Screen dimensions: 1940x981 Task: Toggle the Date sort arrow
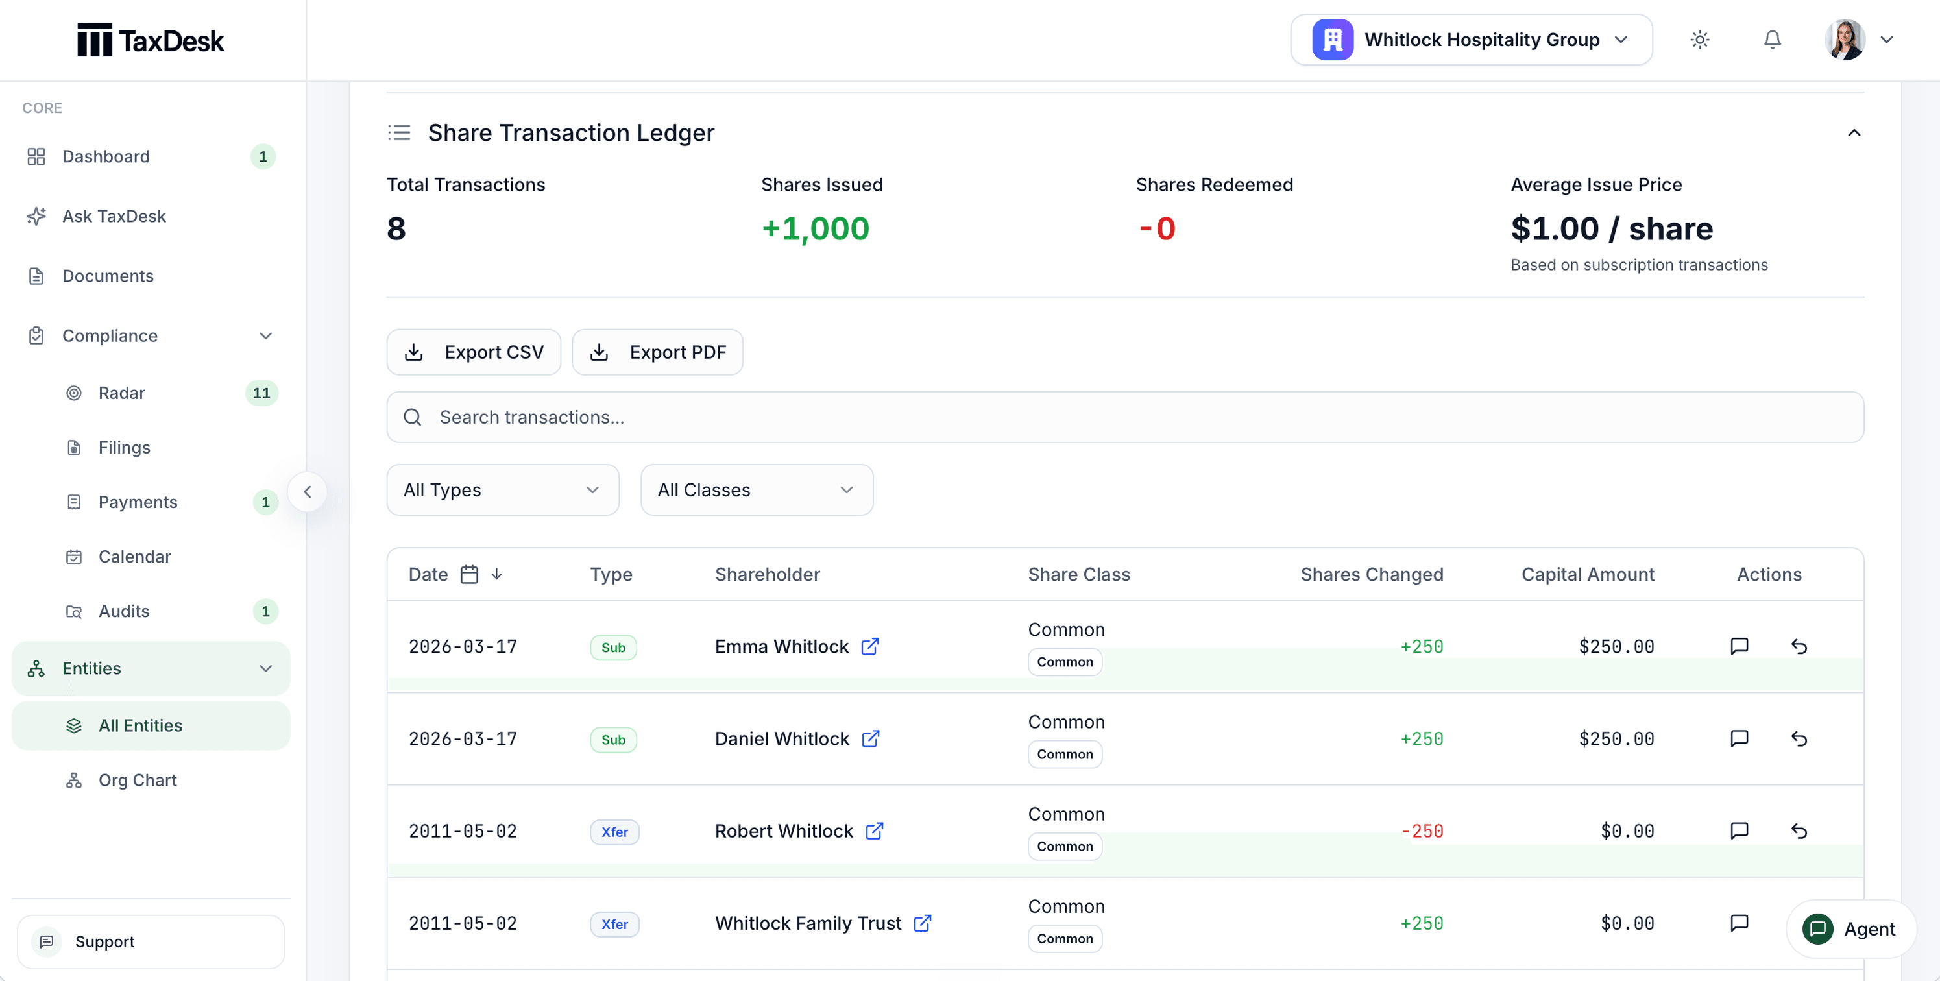(x=496, y=574)
